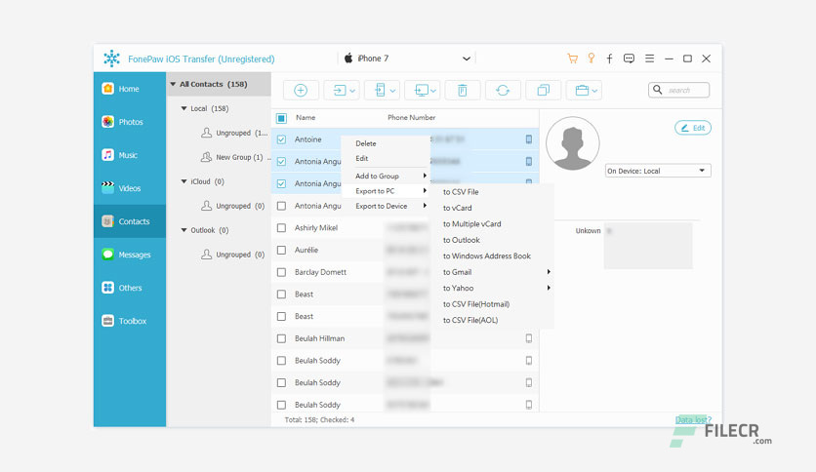Select Ungrouped under Outlook
Viewport: 816px width, 472px height.
[x=233, y=255]
